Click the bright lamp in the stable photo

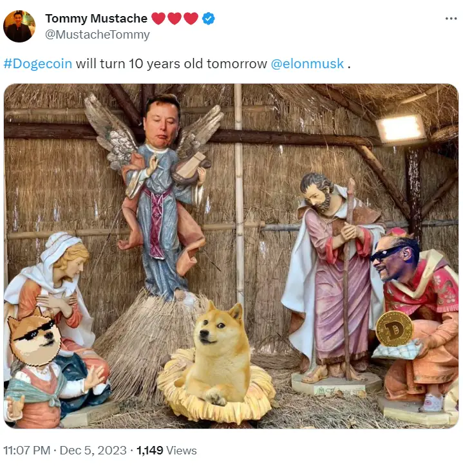(401, 129)
